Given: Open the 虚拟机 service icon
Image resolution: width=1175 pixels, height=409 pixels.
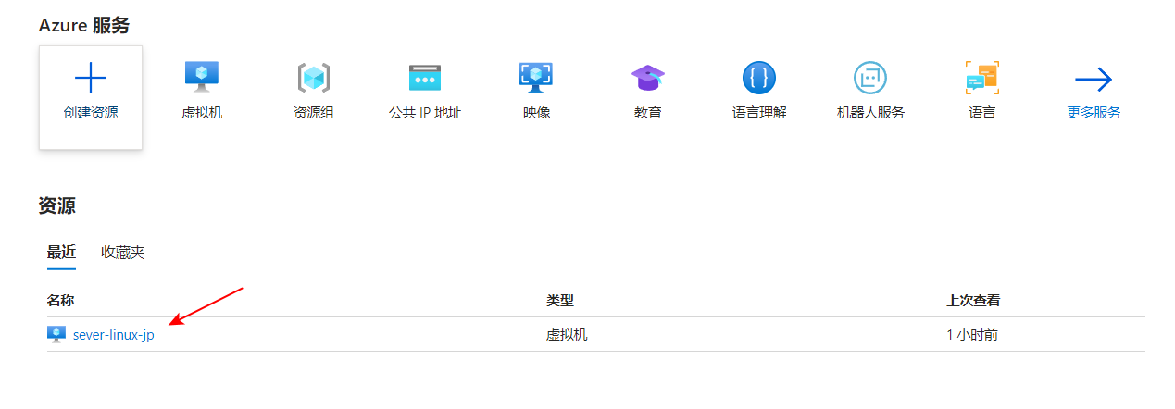Looking at the screenshot, I should click(x=202, y=77).
